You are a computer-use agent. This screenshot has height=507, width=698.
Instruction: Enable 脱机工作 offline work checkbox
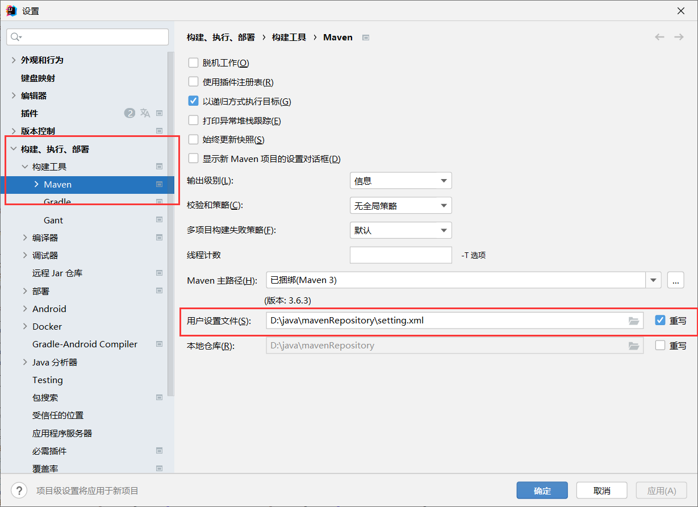(193, 63)
